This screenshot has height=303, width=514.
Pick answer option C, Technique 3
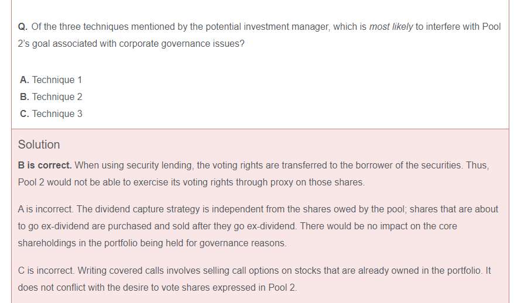click(x=51, y=113)
